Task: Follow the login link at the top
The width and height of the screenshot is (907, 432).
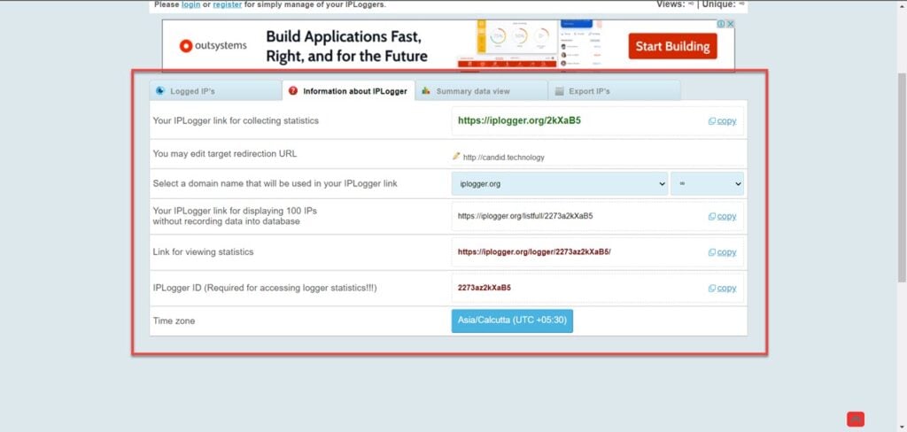Action: (x=191, y=4)
